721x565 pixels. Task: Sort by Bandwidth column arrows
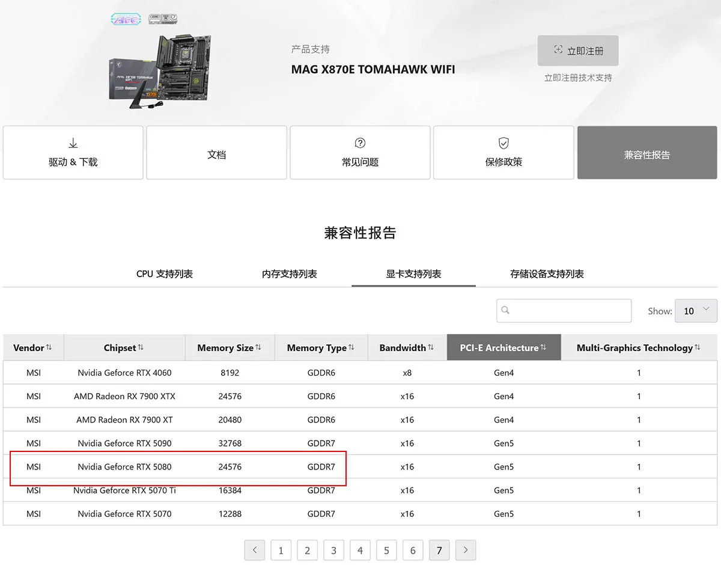pos(431,347)
